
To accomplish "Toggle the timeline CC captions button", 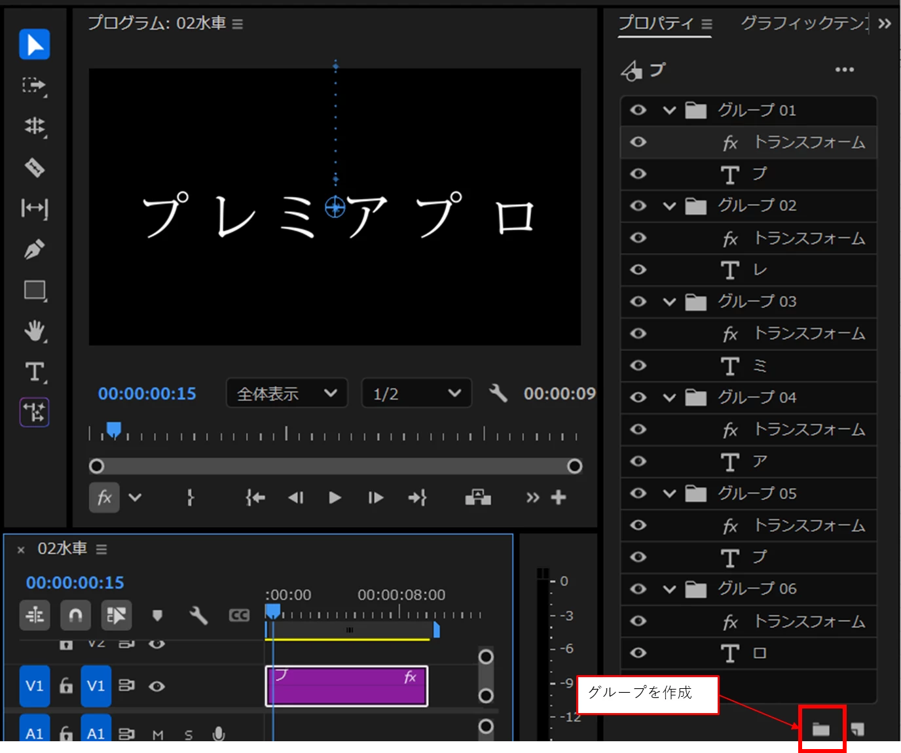I will pos(239,615).
